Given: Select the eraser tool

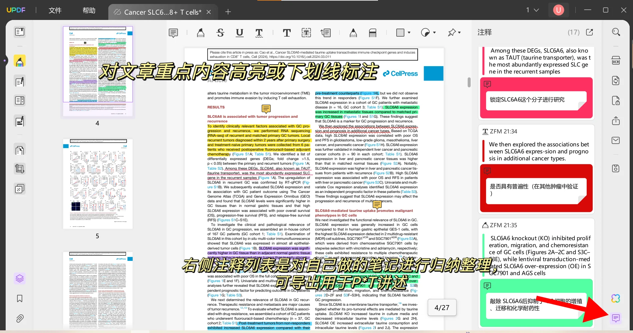Looking at the screenshot, I should pyautogui.click(x=373, y=33).
